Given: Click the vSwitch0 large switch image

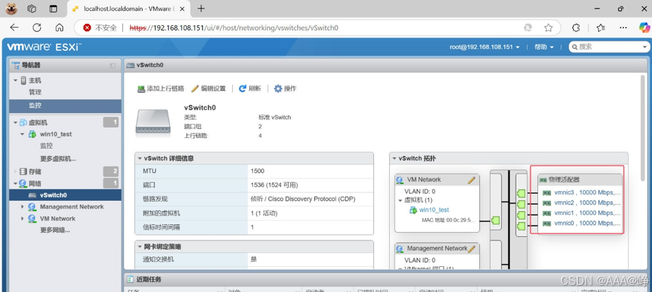Looking at the screenshot, I should click(153, 121).
